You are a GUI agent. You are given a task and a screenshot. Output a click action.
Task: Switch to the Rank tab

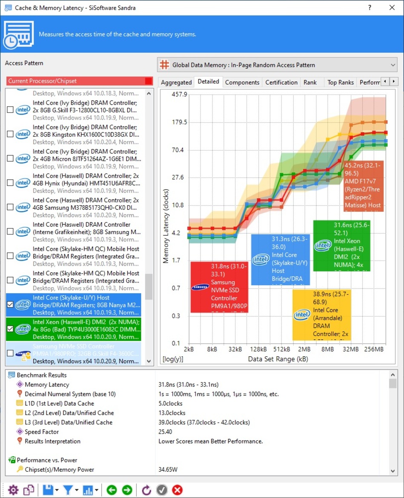click(x=310, y=82)
